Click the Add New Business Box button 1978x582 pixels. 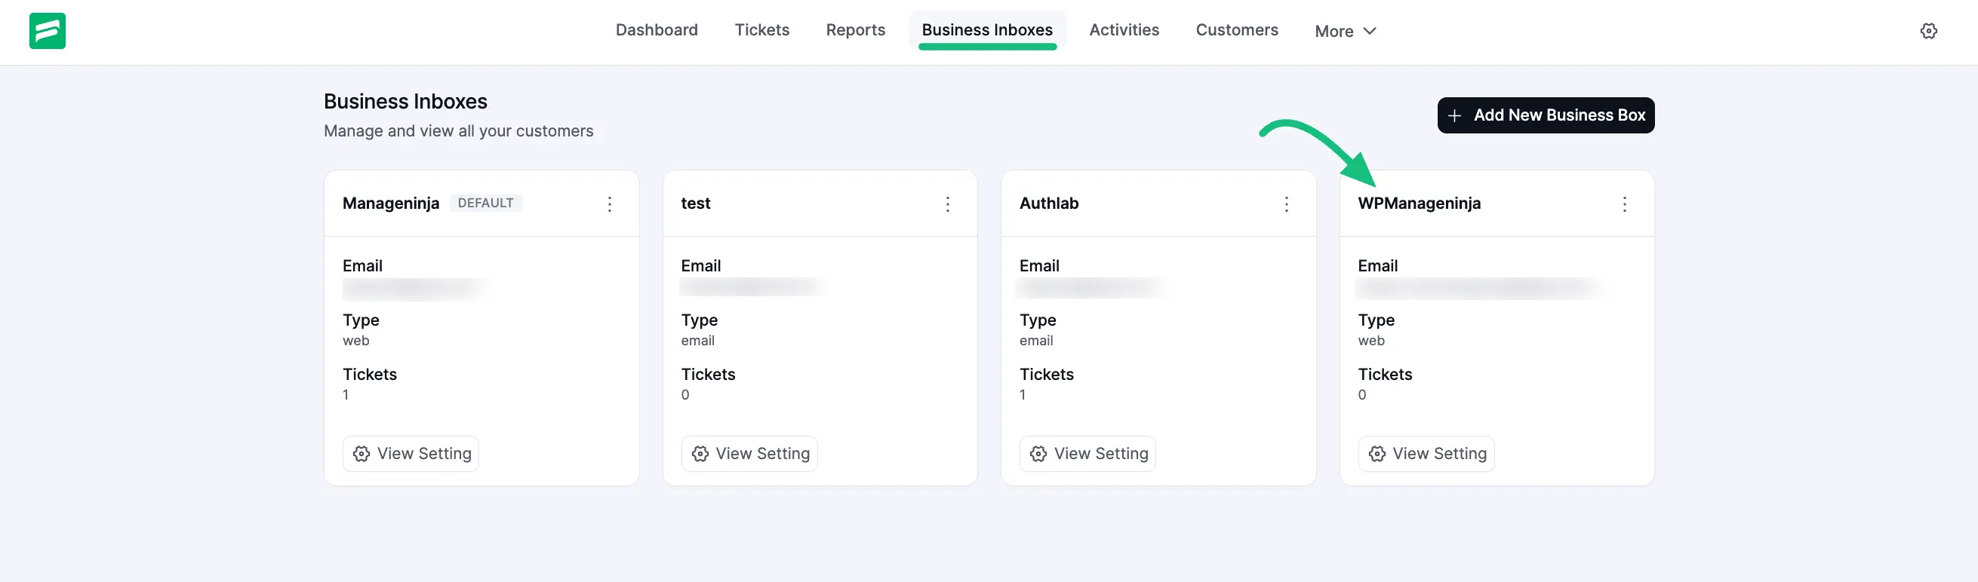tap(1546, 115)
